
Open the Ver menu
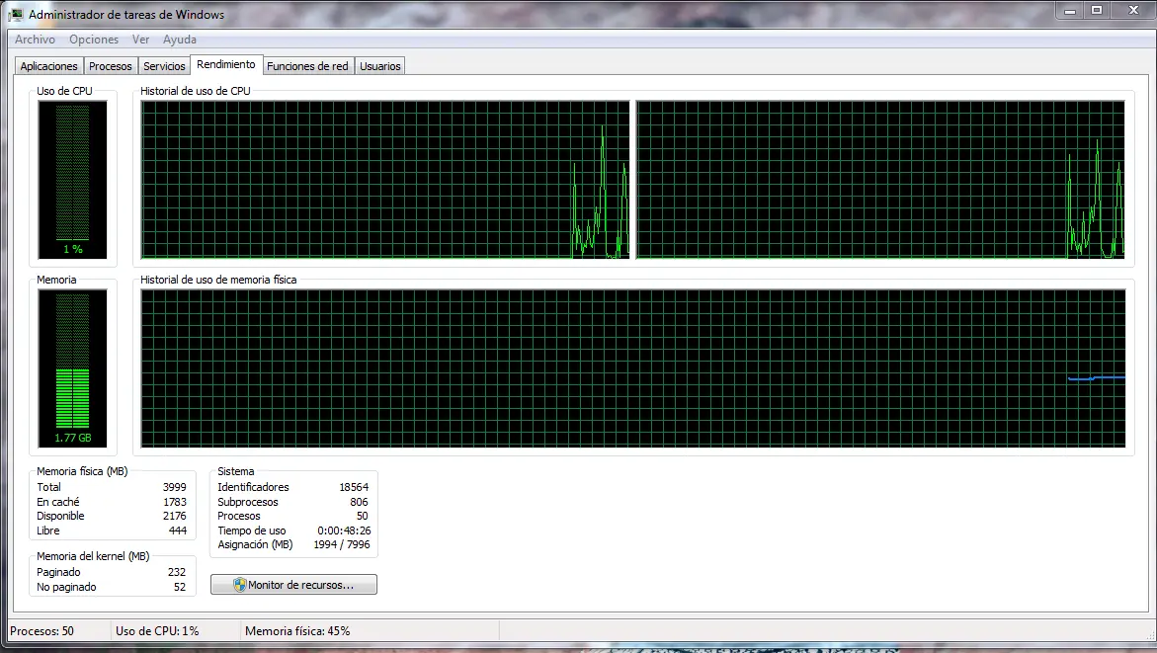pos(140,40)
